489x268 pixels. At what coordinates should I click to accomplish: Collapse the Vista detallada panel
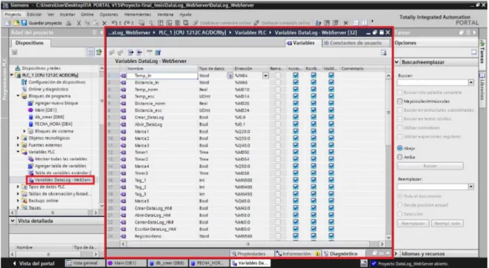click(13, 221)
